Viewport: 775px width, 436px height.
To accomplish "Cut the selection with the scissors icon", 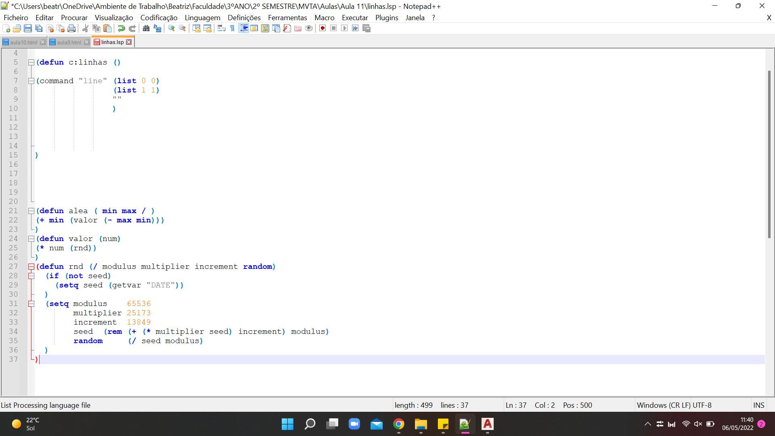I will 85,28.
